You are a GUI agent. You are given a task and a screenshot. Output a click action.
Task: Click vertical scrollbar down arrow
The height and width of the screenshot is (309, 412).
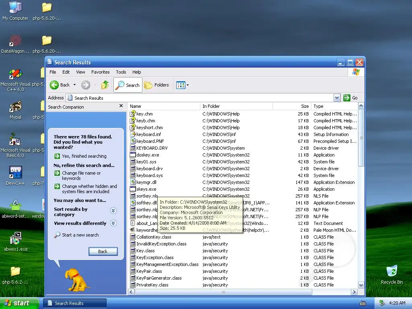click(x=361, y=285)
